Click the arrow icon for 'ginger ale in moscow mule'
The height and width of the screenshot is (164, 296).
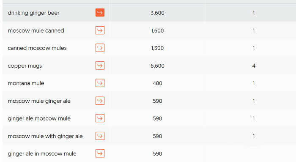click(100, 153)
